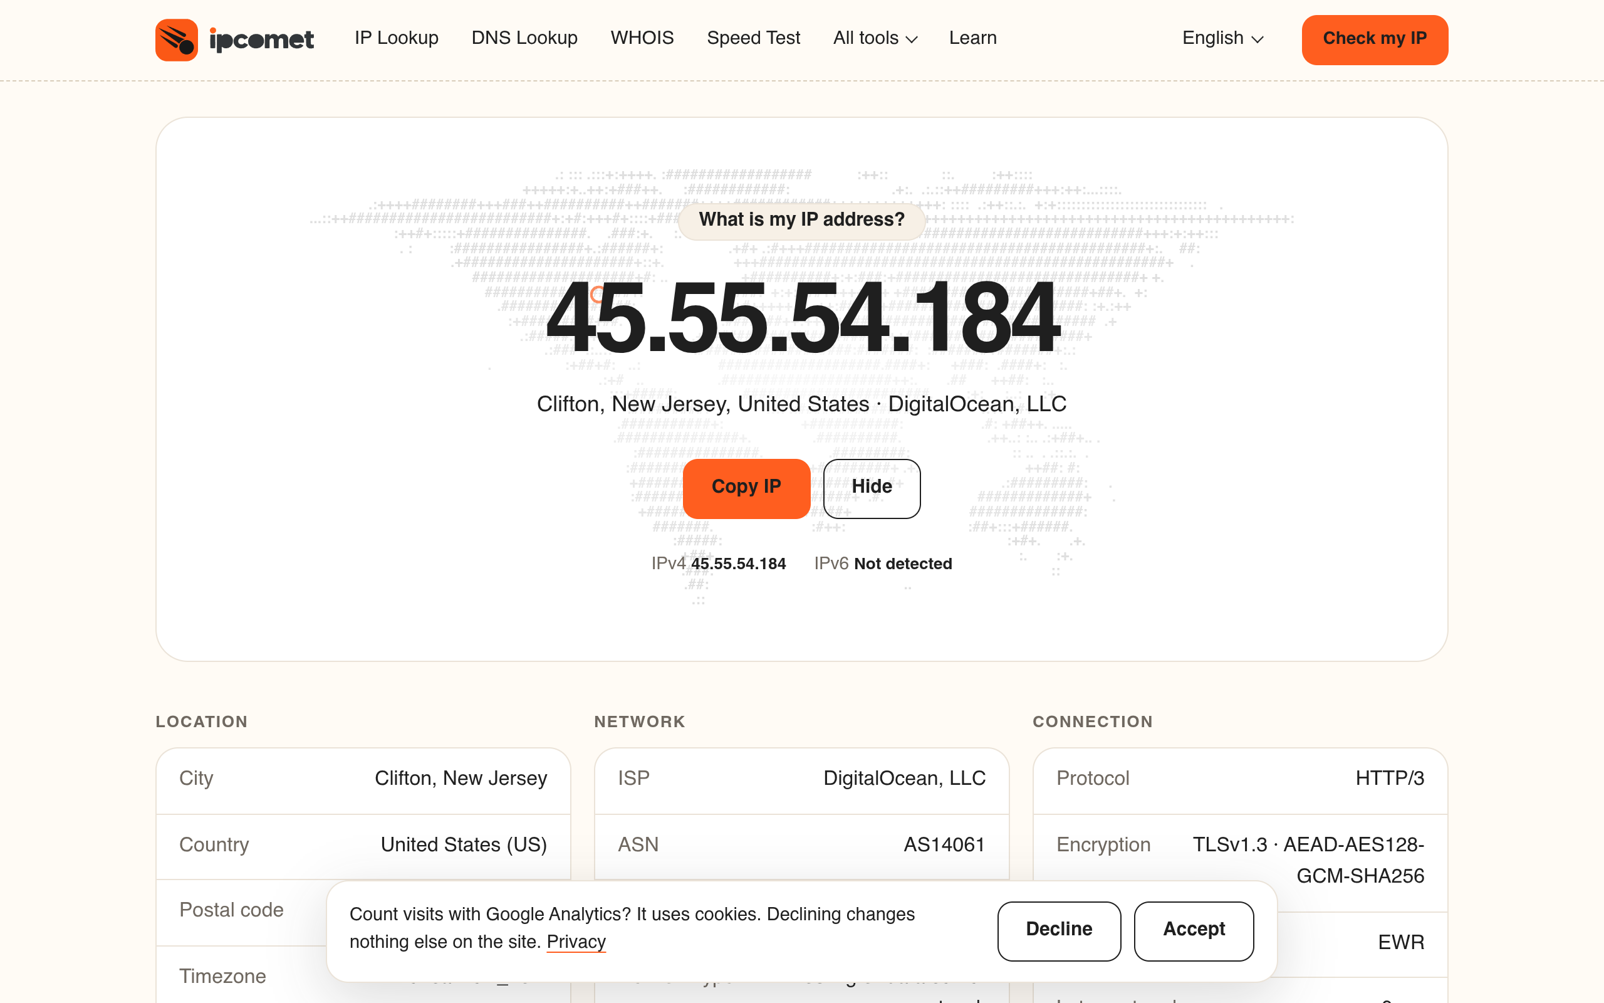The height and width of the screenshot is (1003, 1604).
Task: Decline Google Analytics cookies
Action: tap(1058, 931)
